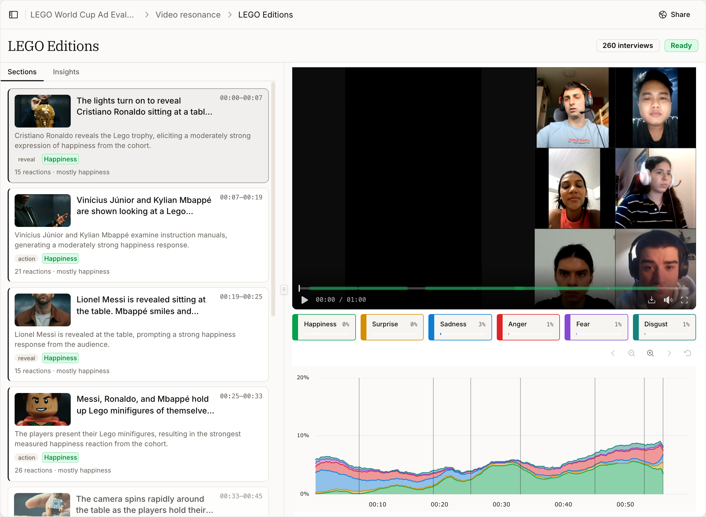
Task: Click chart time label 00:30
Action: (501, 504)
